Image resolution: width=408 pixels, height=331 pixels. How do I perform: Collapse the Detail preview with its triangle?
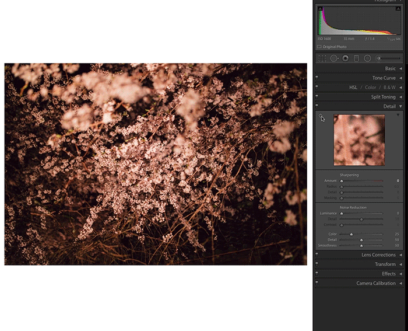(398, 115)
